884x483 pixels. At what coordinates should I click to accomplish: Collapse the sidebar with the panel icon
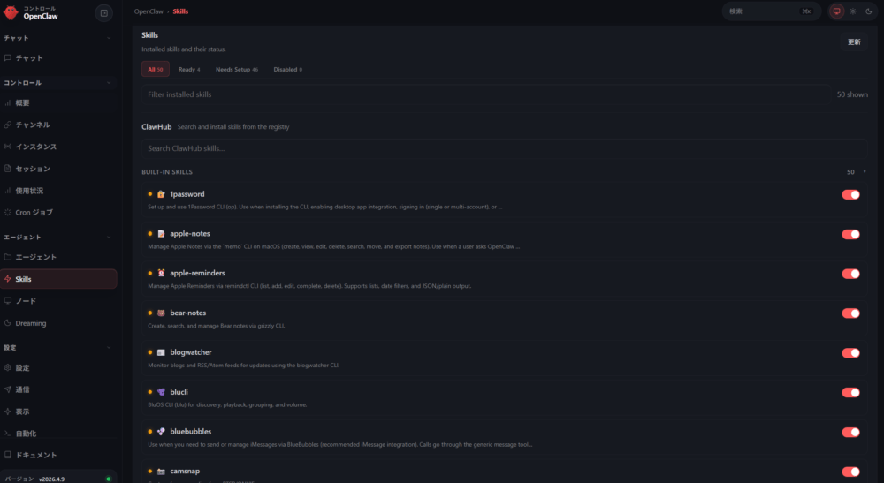tap(103, 12)
